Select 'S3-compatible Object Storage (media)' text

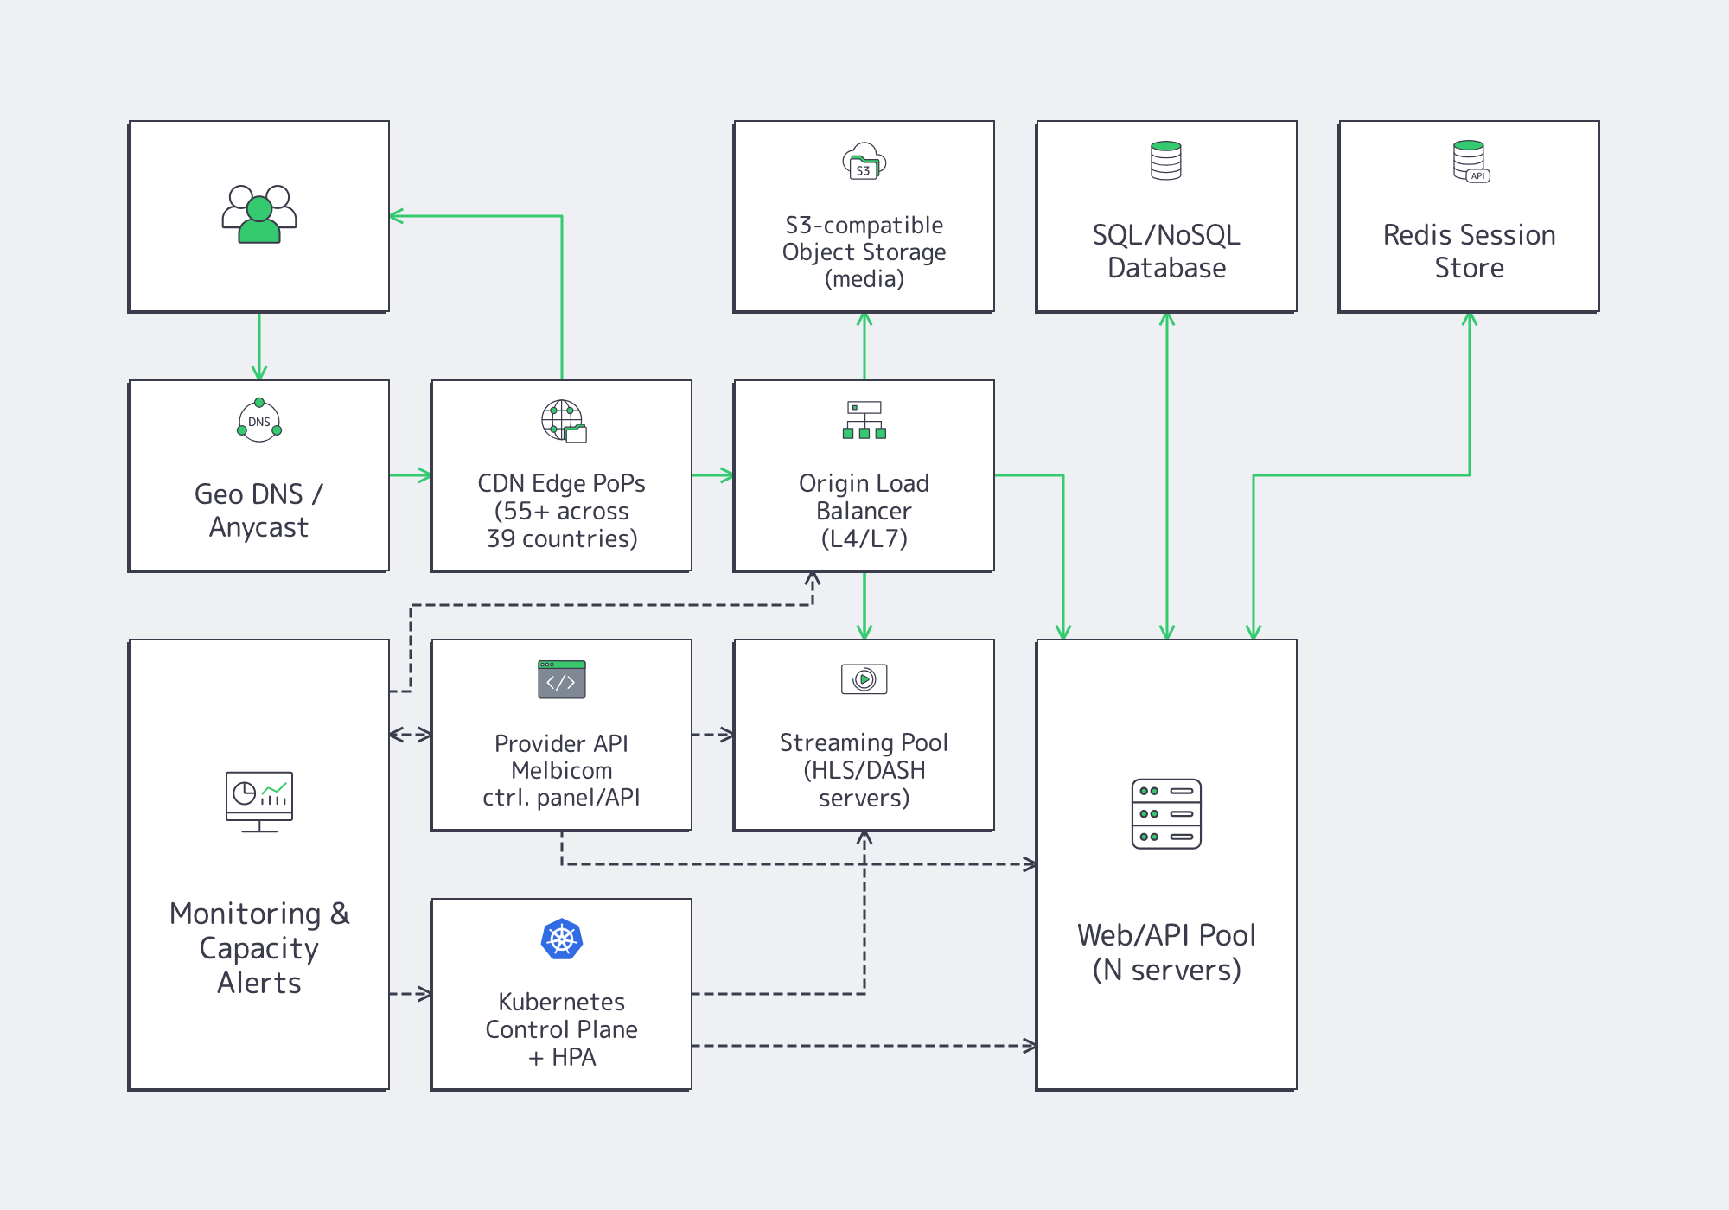pyautogui.click(x=864, y=252)
